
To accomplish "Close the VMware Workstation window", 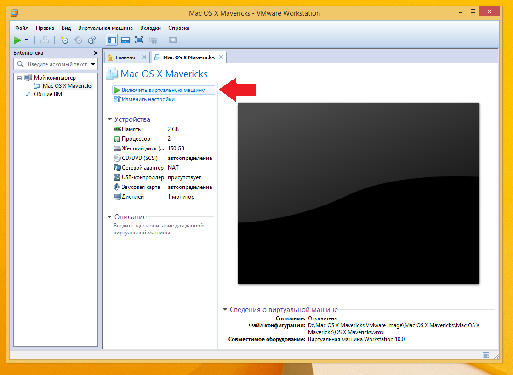I will click(x=489, y=11).
